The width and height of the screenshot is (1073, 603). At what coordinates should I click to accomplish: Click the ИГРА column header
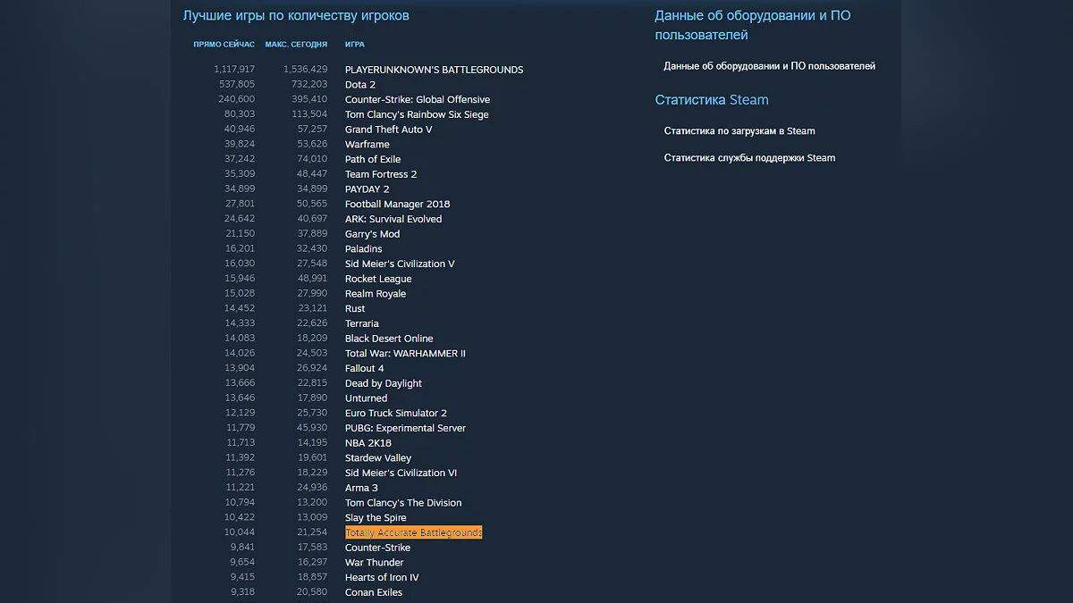point(354,45)
